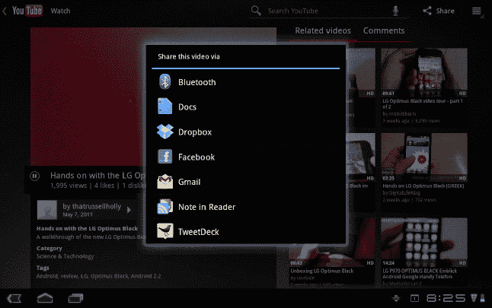Choose the Note in Reader icon

pos(165,207)
